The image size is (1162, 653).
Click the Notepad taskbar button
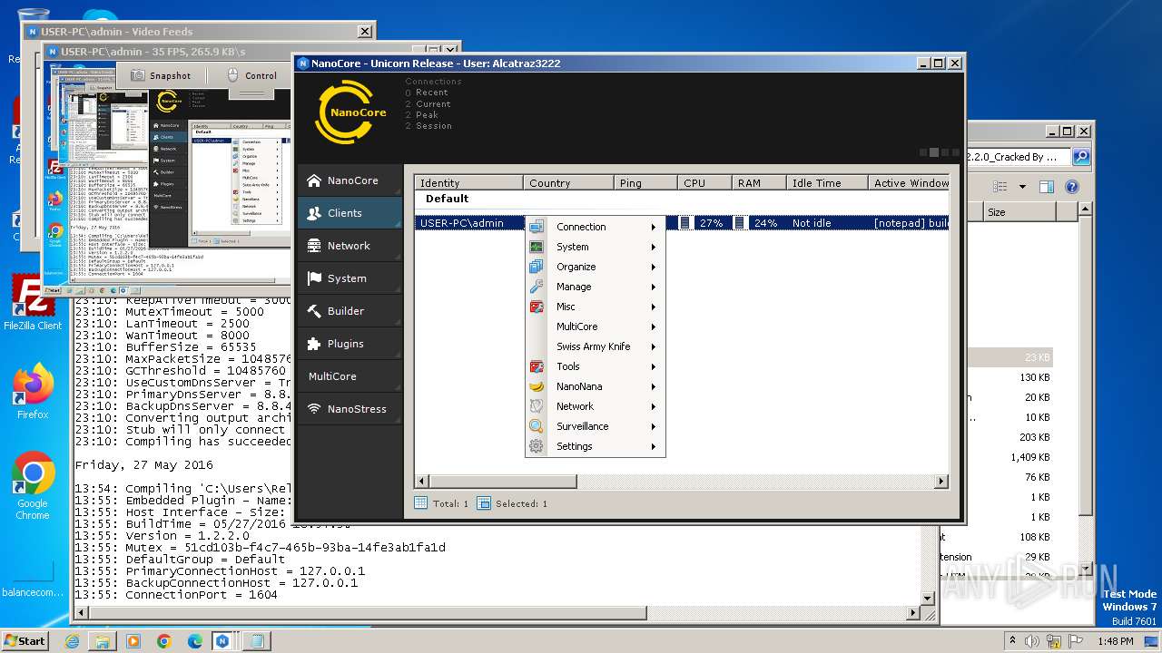tap(257, 641)
